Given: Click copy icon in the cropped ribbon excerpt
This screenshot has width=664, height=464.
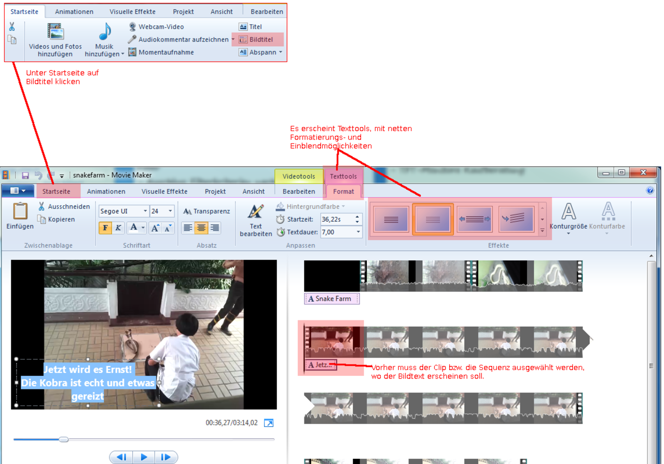Looking at the screenshot, I should click(x=12, y=40).
